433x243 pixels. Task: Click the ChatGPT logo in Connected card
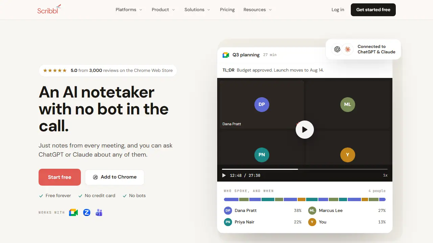coord(337,49)
